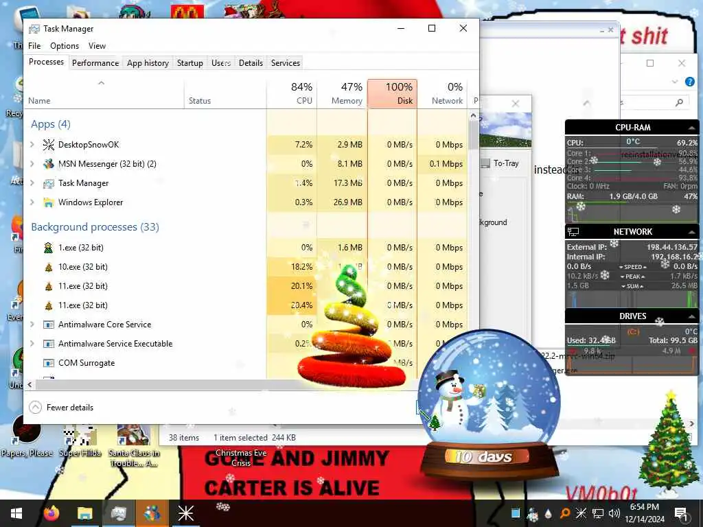Click the Background processes (33) heading
Viewport: 703px width, 527px height.
point(95,226)
